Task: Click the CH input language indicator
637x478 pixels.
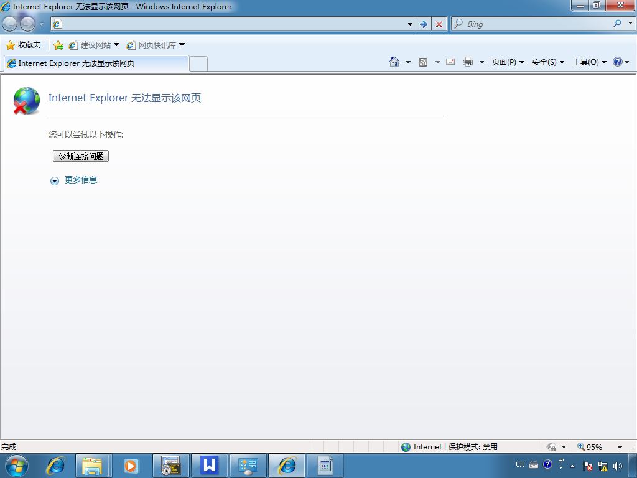Action: 519,464
